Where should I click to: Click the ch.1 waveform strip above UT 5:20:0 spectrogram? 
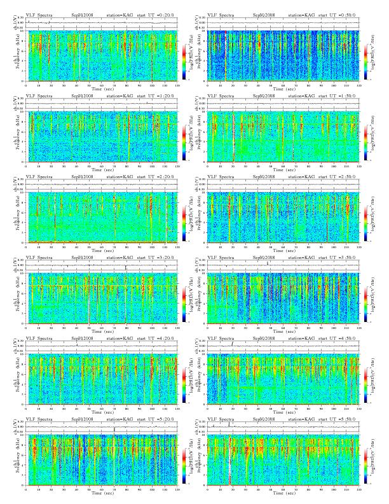pyautogui.click(x=102, y=427)
